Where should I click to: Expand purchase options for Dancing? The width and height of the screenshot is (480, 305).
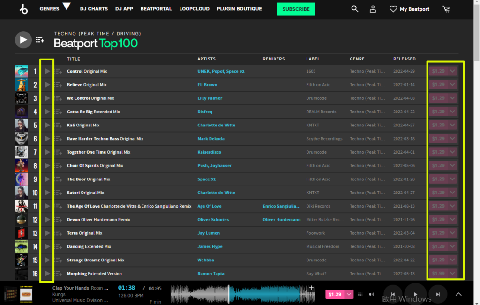[452, 246]
